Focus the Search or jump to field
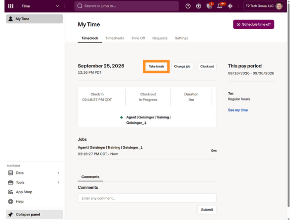The image size is (294, 220). (x=126, y=6)
